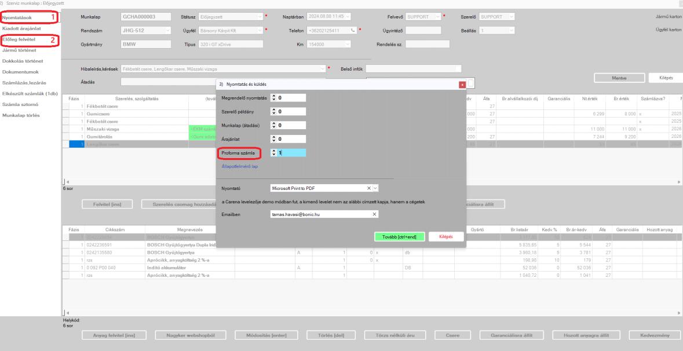Open Nyomtatások in the left menu
Screen dimensions: 683x351
tap(17, 17)
